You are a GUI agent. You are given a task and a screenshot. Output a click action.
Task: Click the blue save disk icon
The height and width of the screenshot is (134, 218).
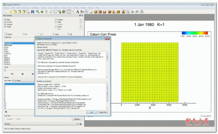point(33,12)
